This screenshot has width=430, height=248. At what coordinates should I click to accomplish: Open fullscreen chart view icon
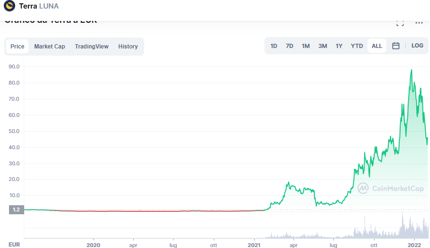[400, 23]
